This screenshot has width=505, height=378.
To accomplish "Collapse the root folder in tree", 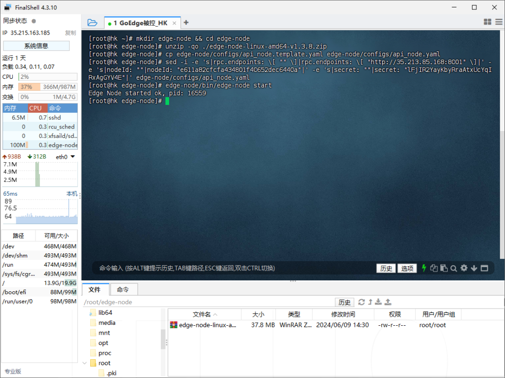I will click(x=85, y=363).
